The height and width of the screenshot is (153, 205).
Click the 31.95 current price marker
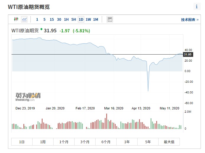(188, 54)
